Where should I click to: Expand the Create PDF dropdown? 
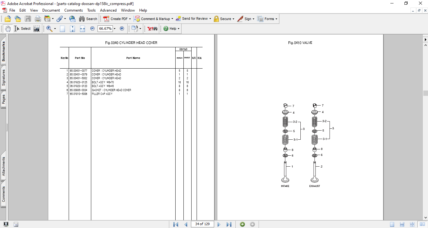pos(130,19)
